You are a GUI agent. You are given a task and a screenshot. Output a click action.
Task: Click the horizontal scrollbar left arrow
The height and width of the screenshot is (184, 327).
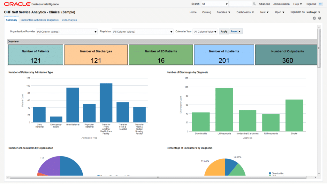pos(8,177)
